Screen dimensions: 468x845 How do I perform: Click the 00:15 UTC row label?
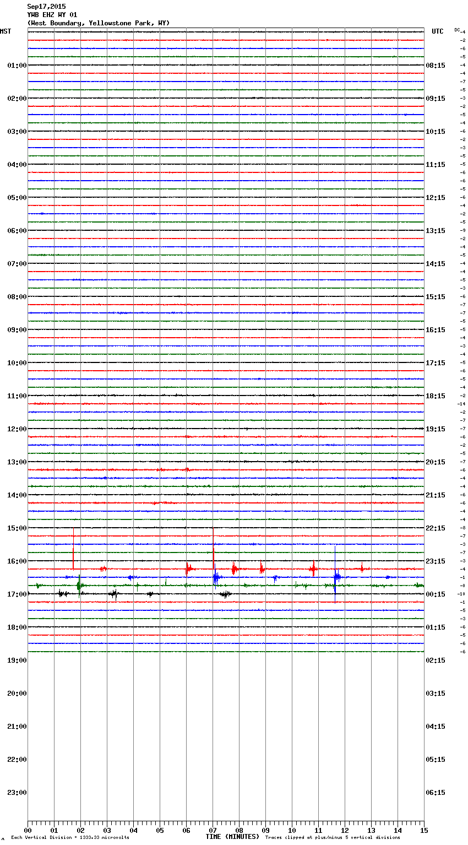(x=436, y=594)
